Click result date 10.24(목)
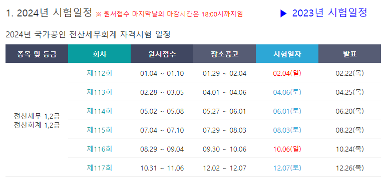The image size is (388, 180). pyautogui.click(x=350, y=149)
